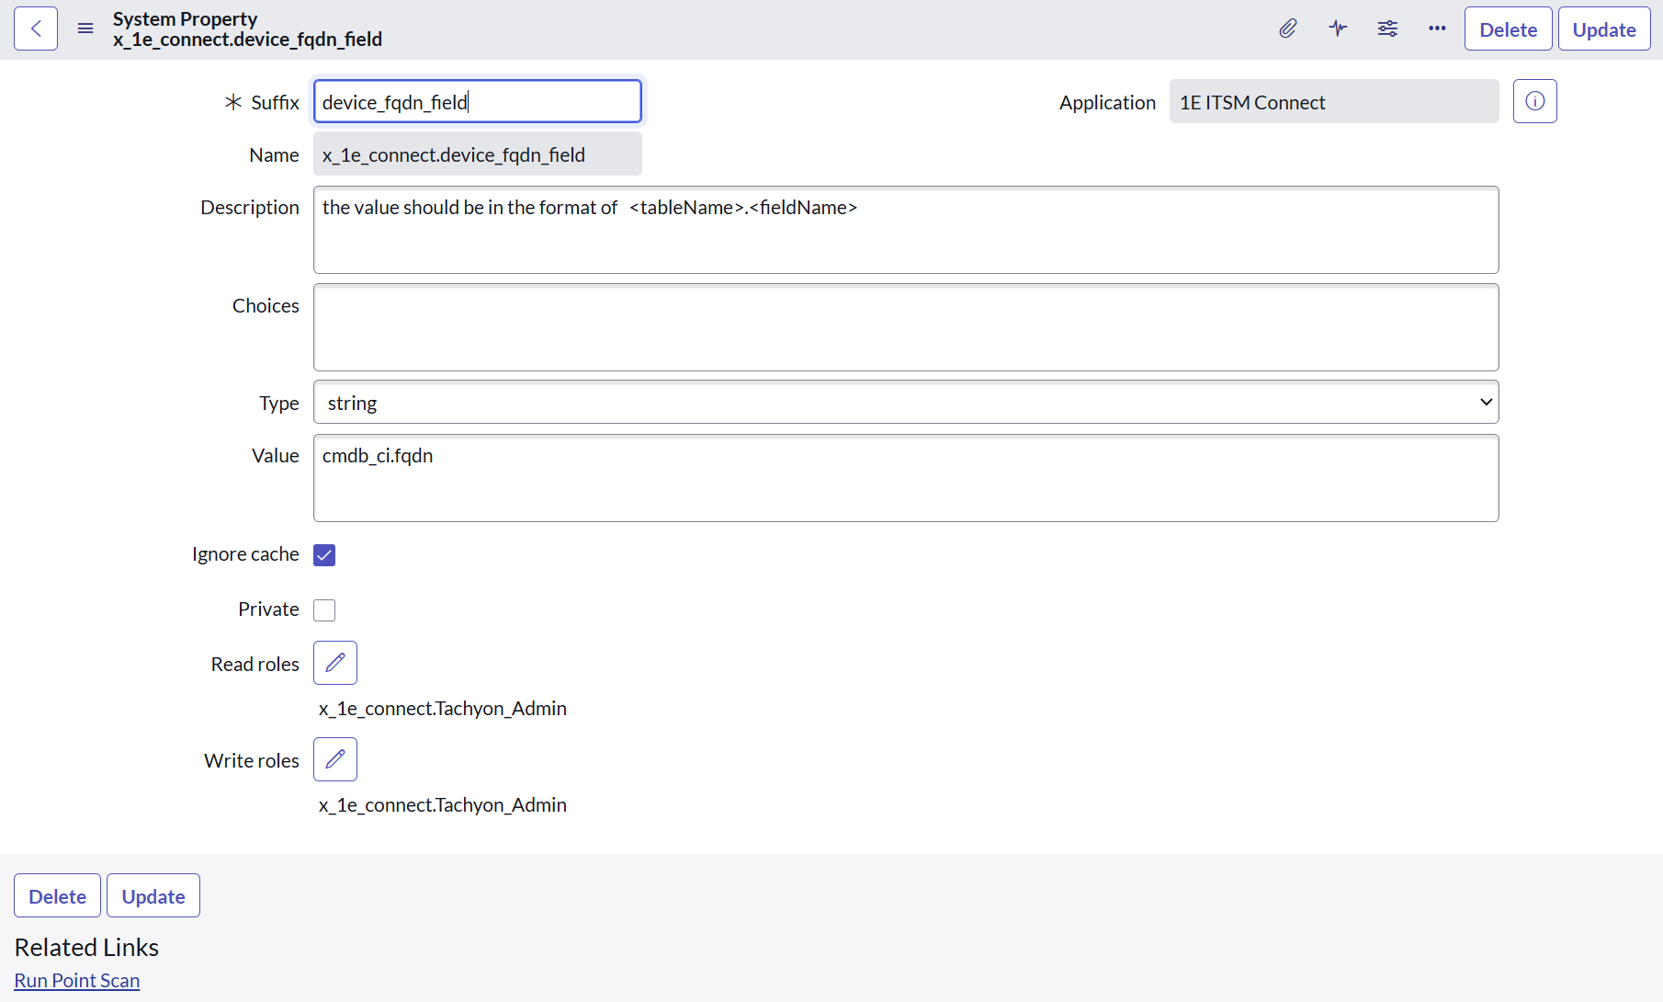The image size is (1663, 1002).
Task: Focus the Value text area
Action: click(x=905, y=478)
